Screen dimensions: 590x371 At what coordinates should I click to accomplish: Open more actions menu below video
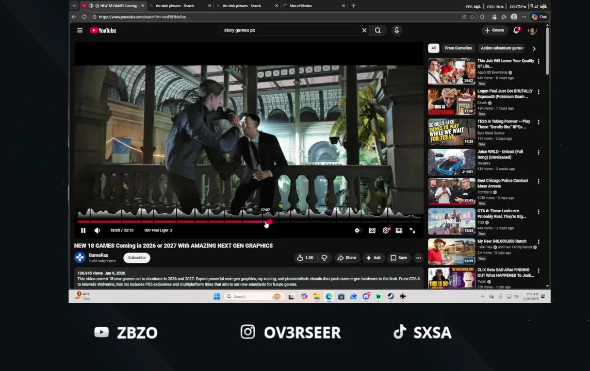(x=418, y=258)
